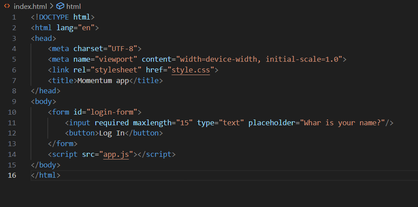Click the DOCTYPE declaration on line 1

[x=63, y=17]
